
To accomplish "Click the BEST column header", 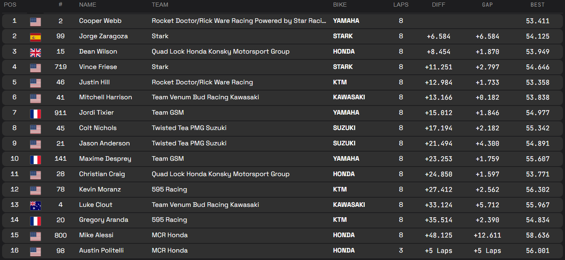I will click(x=538, y=5).
